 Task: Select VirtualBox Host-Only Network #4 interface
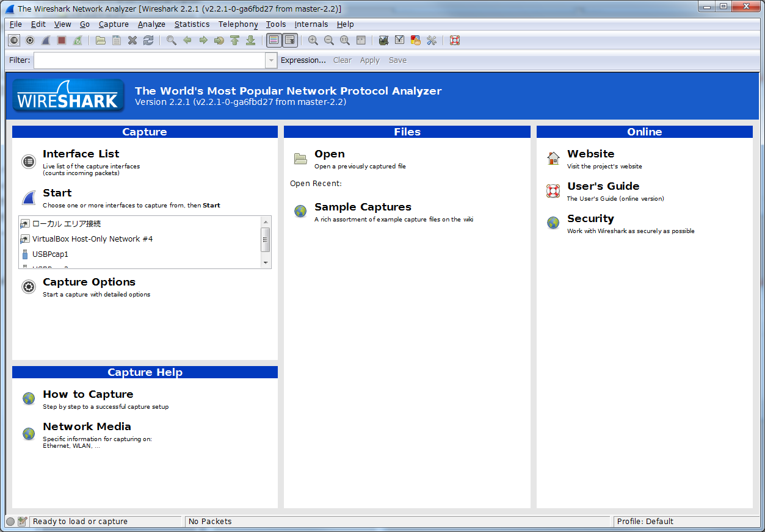(x=140, y=239)
